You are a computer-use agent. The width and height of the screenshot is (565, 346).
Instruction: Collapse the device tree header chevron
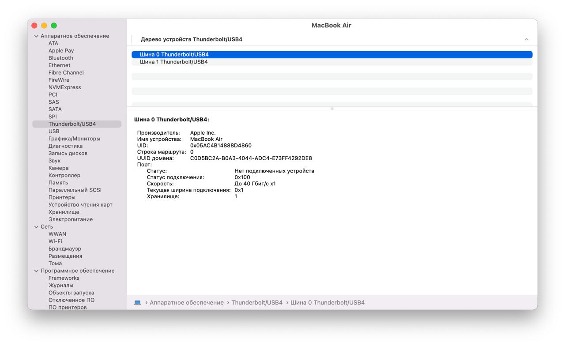[526, 39]
